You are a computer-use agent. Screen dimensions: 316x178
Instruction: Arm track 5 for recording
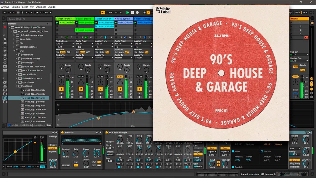click(x=139, y=97)
